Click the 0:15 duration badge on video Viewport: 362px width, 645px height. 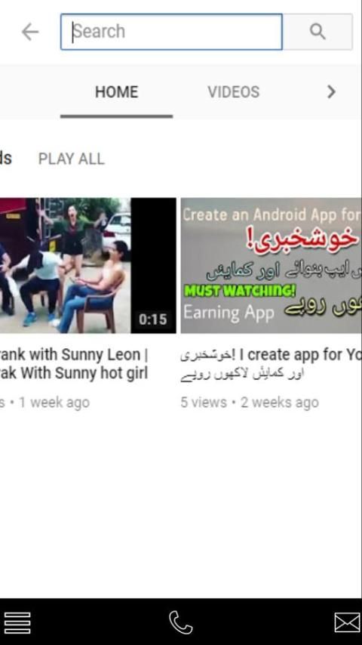(x=153, y=319)
